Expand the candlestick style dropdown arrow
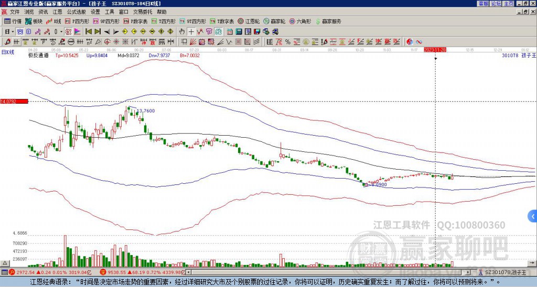 coord(61,32)
